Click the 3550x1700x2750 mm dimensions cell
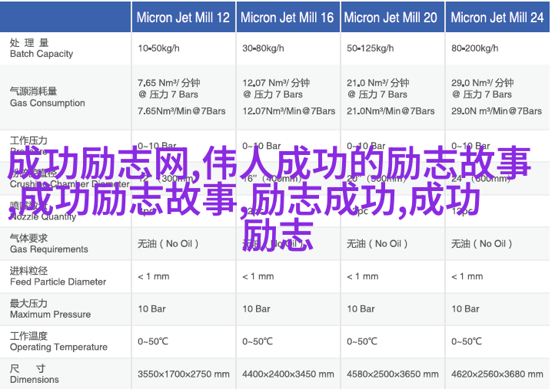Image resolution: width=555 pixels, height=389 pixels. click(x=184, y=374)
